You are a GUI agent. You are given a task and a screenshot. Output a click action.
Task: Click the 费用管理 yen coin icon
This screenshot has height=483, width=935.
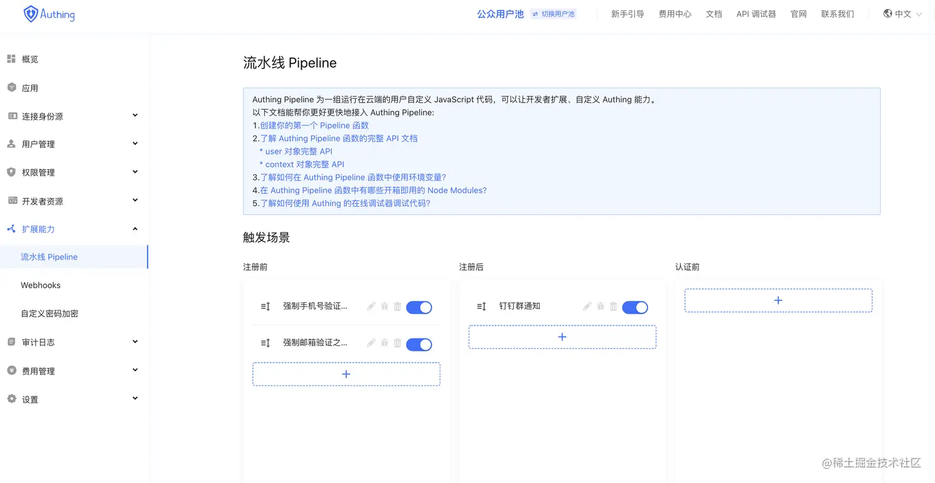tap(11, 371)
